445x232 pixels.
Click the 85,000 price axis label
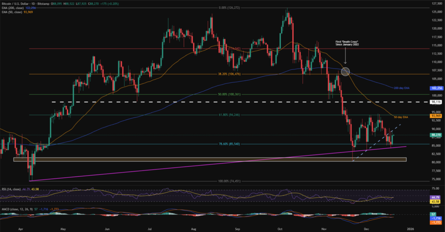pyautogui.click(x=437, y=146)
